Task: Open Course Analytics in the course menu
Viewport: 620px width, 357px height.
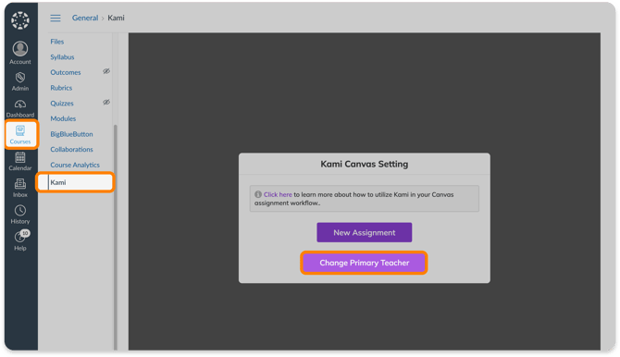Action: click(x=75, y=165)
